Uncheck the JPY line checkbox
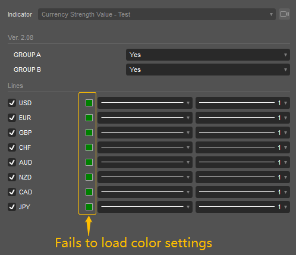 (12, 207)
